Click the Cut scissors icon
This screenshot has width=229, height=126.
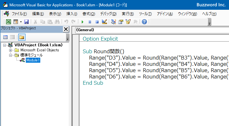tap(35, 22)
